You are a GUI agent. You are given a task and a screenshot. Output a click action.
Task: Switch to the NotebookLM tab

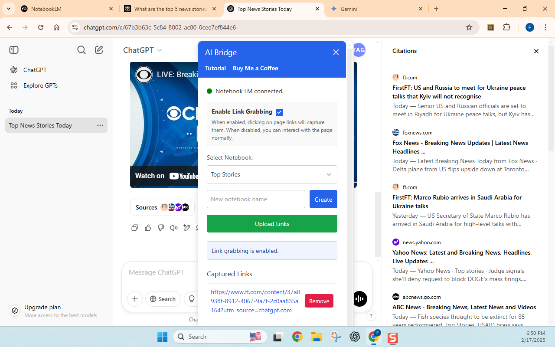point(61,9)
